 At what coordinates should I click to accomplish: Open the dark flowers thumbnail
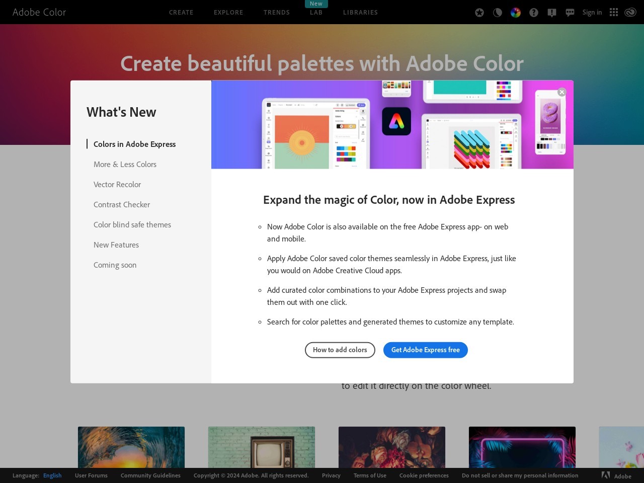tap(392, 447)
